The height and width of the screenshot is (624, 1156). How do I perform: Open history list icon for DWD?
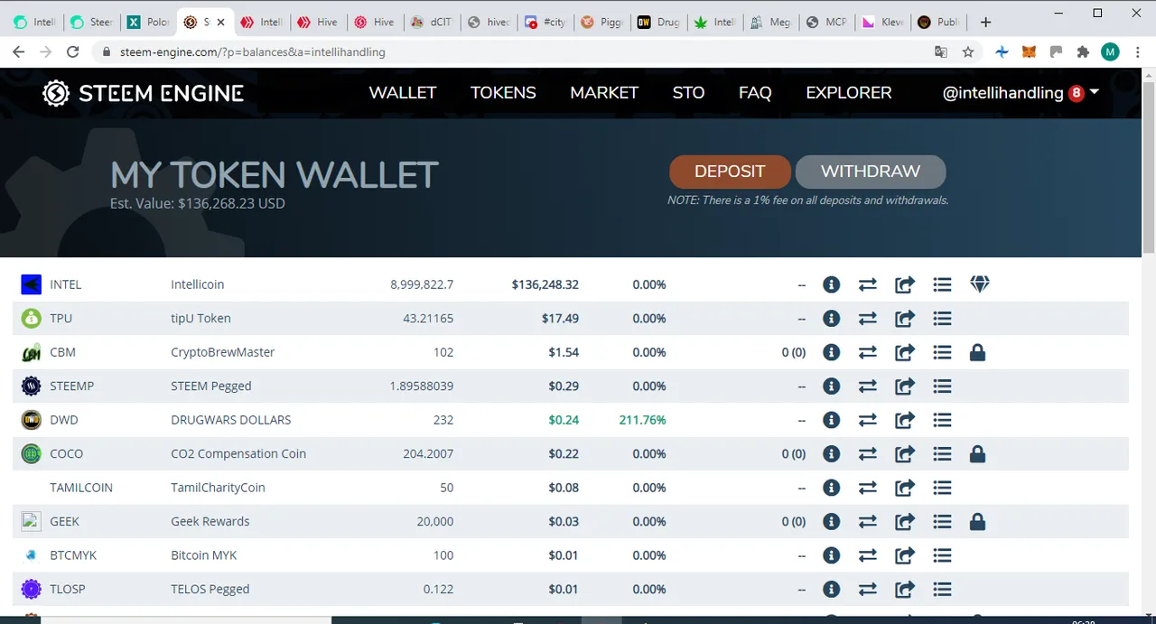(x=942, y=420)
